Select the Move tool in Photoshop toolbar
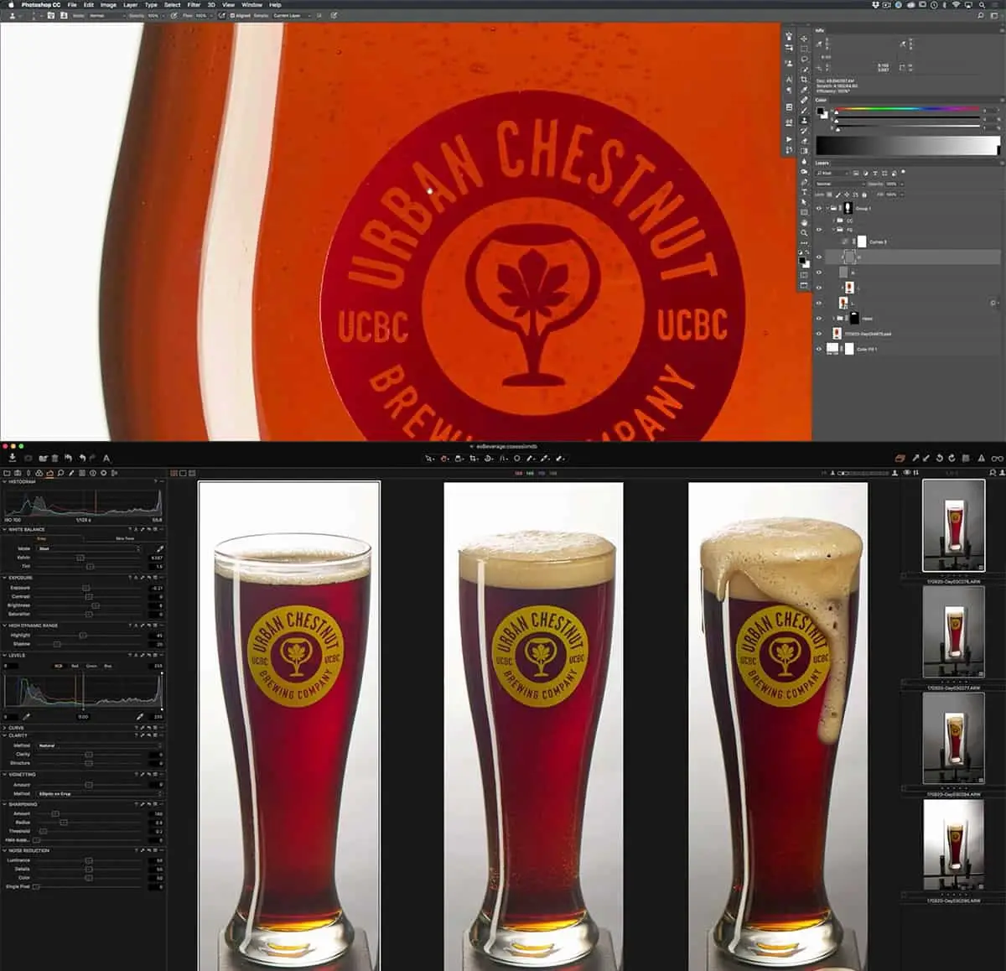 tap(804, 39)
